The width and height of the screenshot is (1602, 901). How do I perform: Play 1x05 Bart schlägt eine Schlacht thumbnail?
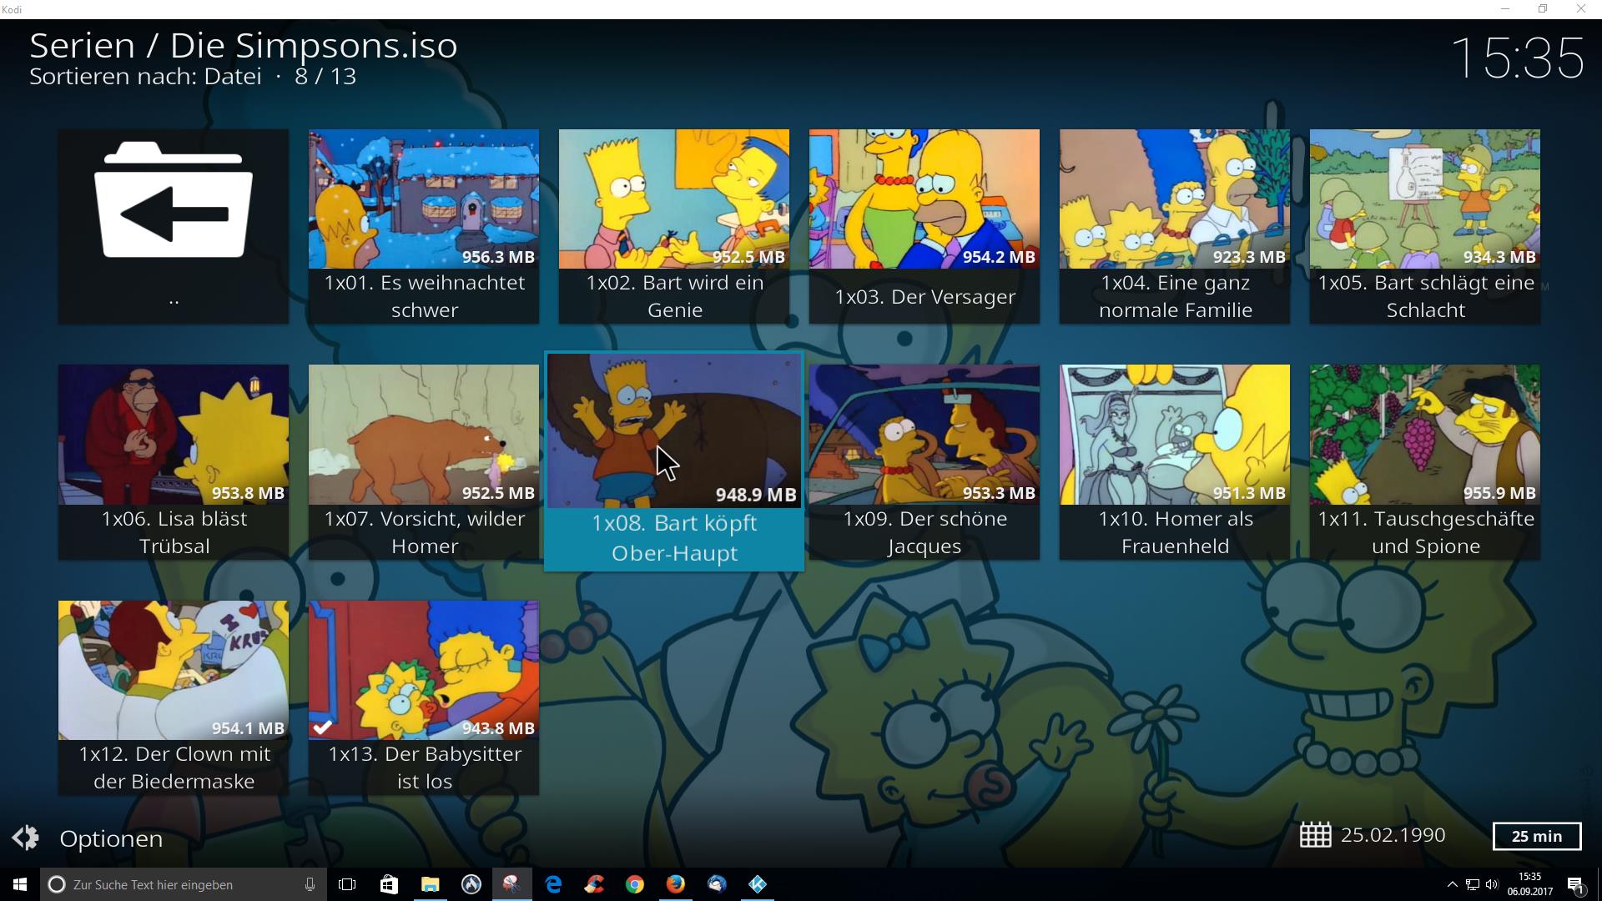click(1425, 199)
